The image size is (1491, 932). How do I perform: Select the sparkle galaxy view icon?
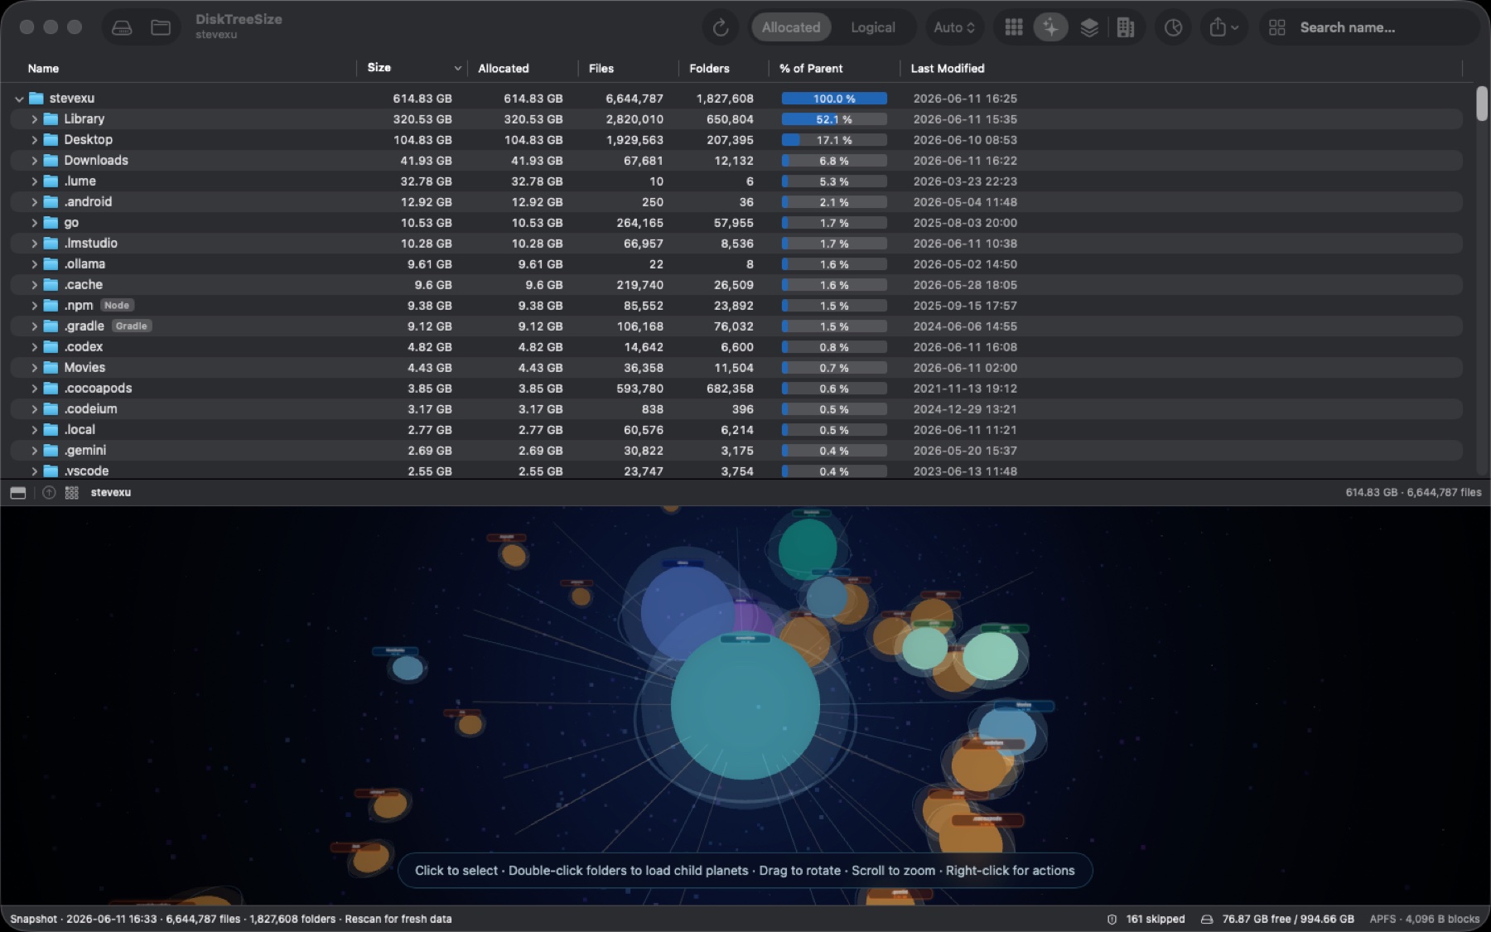[x=1050, y=27]
